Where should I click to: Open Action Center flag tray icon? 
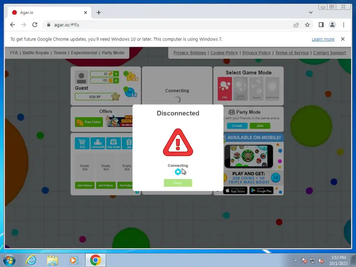point(304,261)
